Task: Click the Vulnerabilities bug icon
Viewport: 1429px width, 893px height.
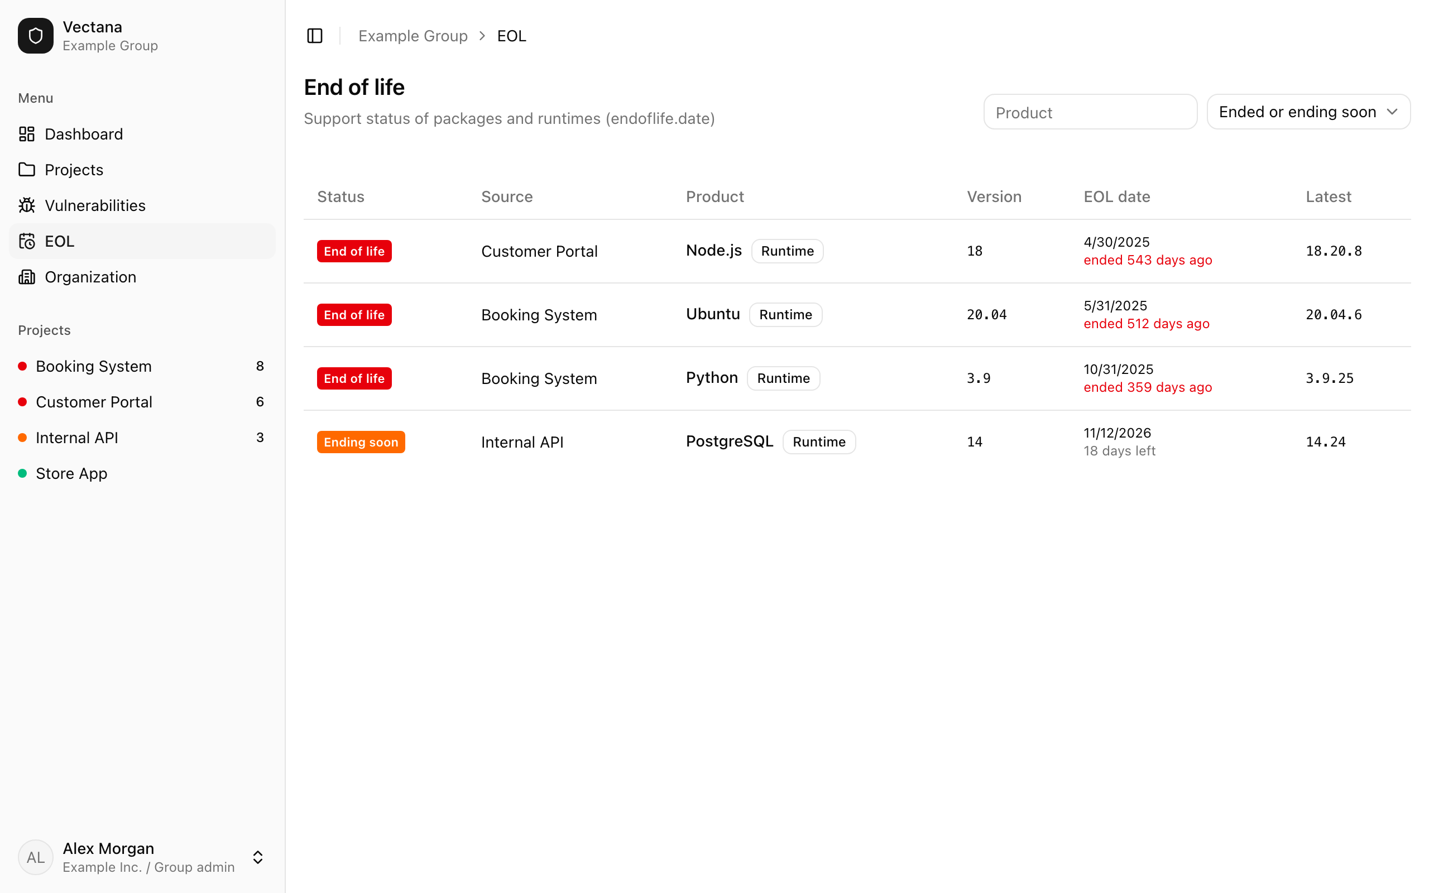Action: (x=27, y=205)
